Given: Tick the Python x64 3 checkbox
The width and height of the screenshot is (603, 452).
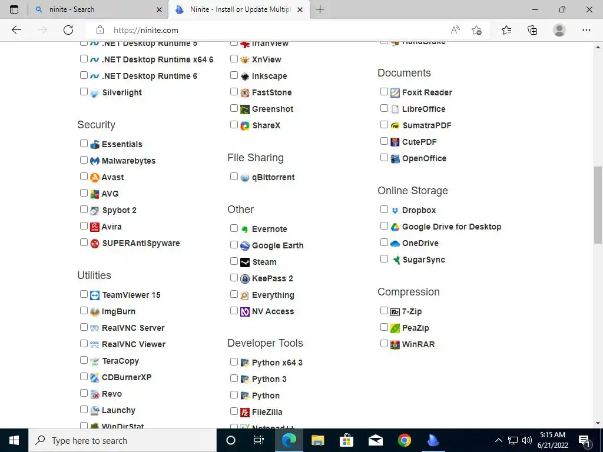Looking at the screenshot, I should click(x=234, y=362).
